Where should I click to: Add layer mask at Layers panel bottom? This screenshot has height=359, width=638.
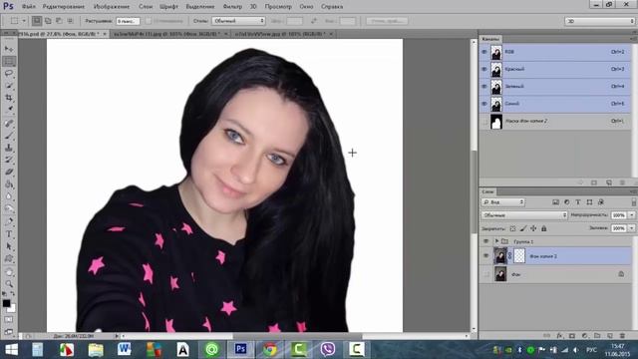click(572, 336)
